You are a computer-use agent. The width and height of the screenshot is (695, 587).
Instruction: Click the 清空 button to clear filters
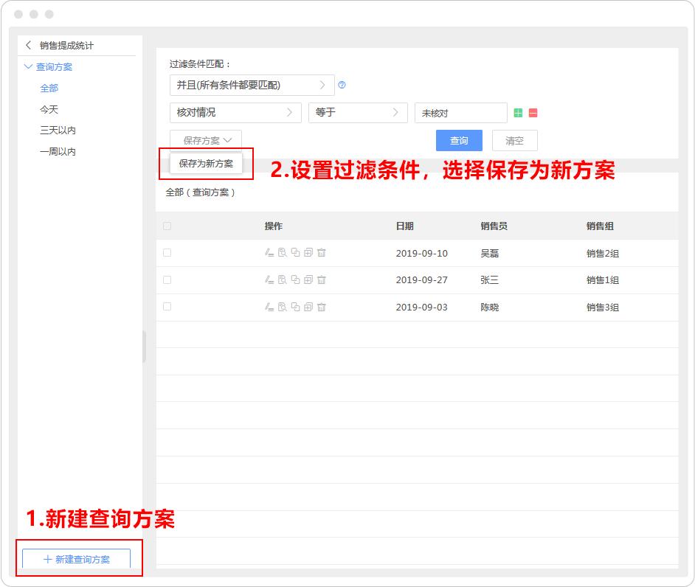point(514,140)
